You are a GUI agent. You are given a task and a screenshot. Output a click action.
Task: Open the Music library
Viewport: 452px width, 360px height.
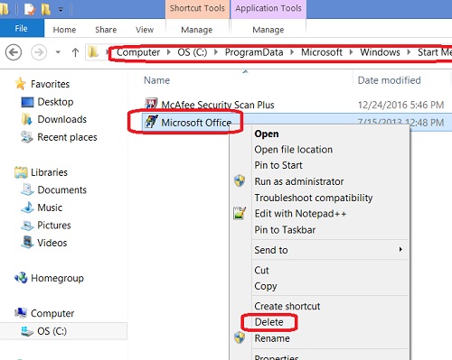point(50,208)
